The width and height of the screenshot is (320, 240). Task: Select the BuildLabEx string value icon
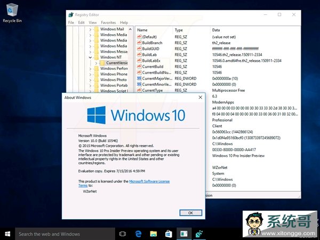click(139, 60)
